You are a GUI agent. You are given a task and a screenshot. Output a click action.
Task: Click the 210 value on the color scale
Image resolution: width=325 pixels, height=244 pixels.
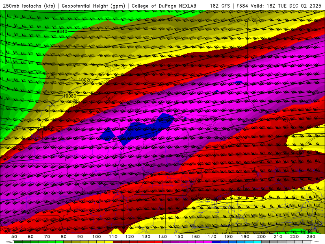[278, 237]
